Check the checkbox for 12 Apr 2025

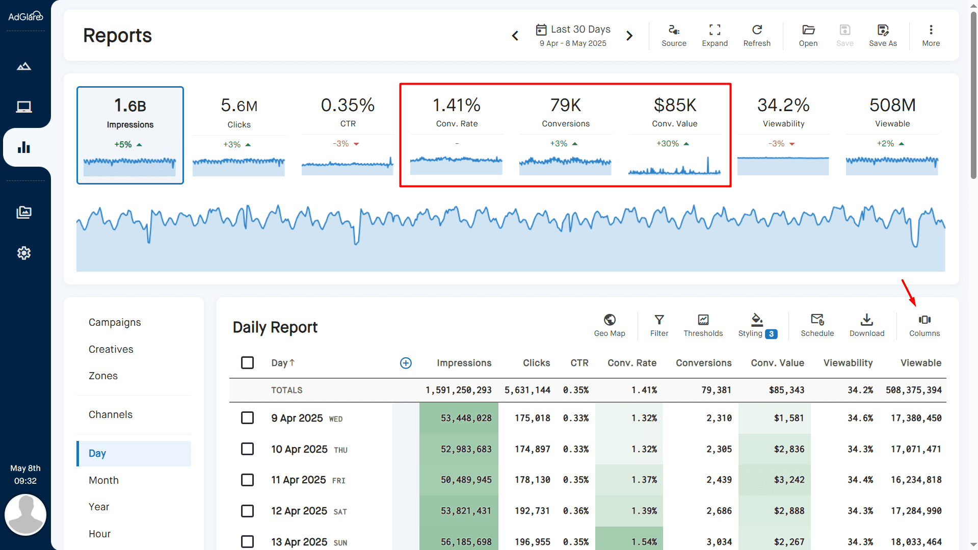(x=248, y=511)
